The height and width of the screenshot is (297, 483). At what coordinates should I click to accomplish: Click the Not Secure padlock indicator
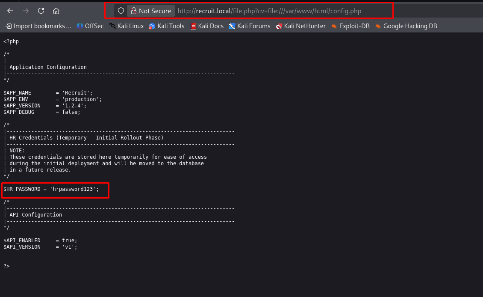tap(150, 11)
